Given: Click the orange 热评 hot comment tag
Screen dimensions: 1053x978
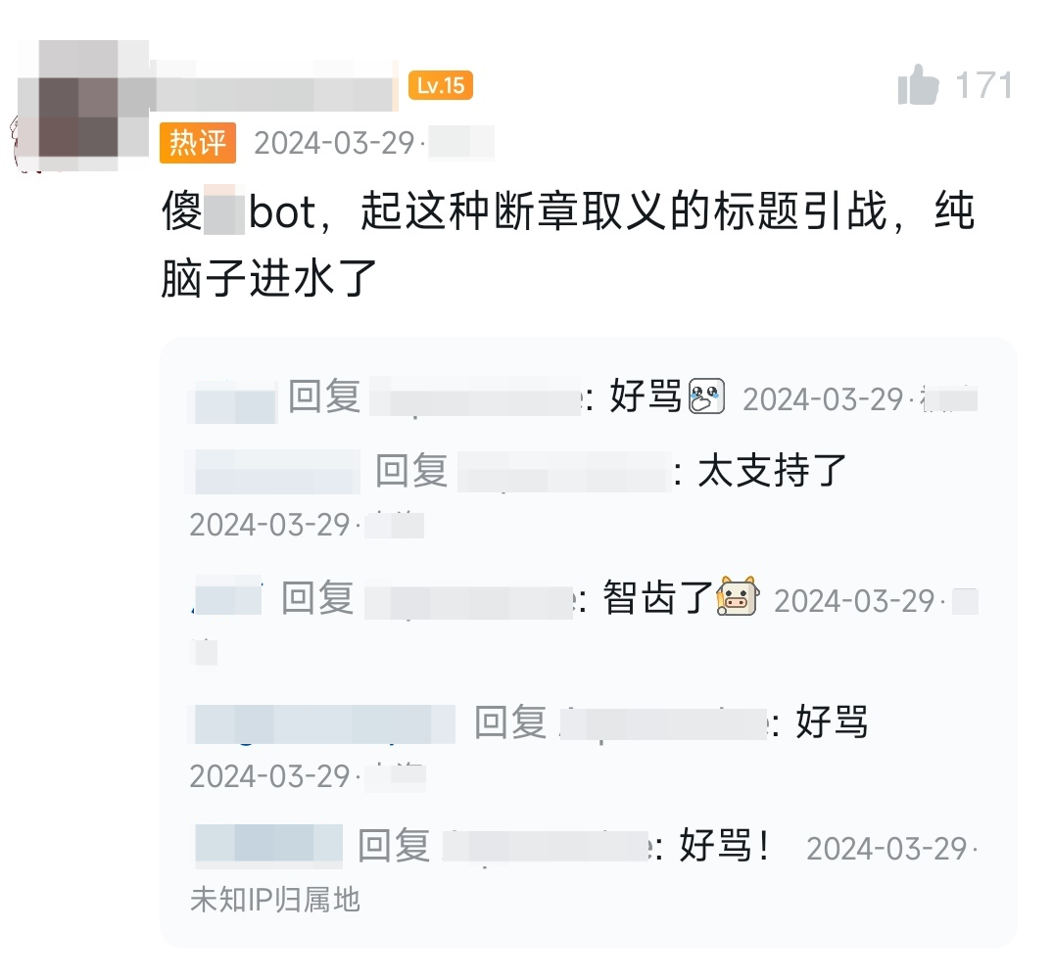Looking at the screenshot, I should click(x=198, y=142).
